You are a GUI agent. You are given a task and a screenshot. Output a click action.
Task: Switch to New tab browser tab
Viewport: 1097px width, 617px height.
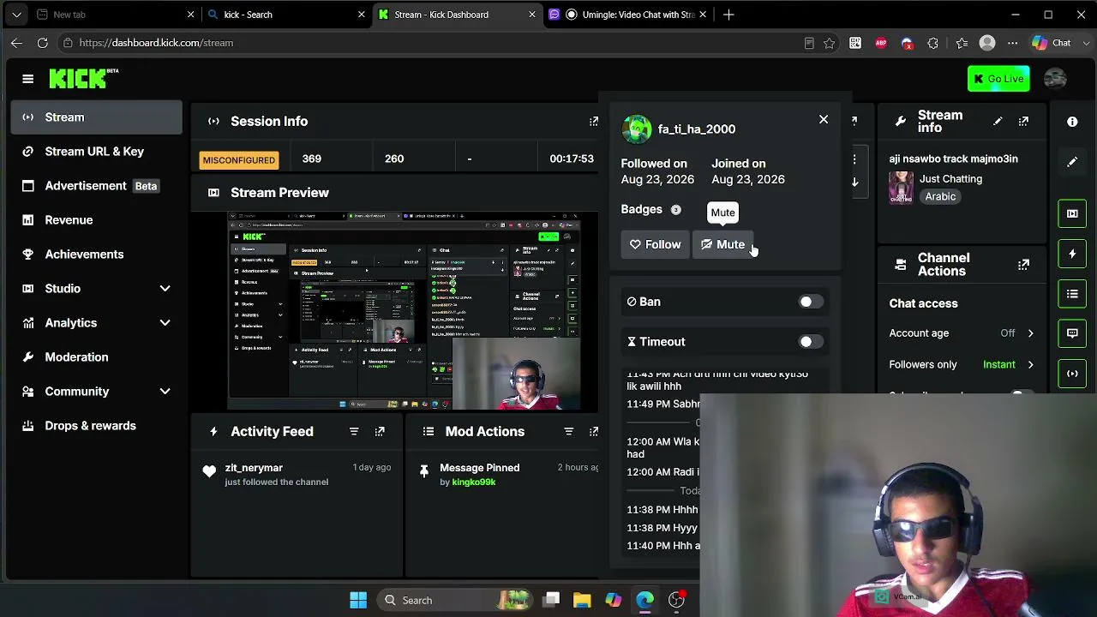tap(116, 15)
